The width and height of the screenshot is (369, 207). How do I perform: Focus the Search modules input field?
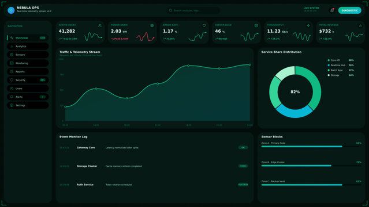tap(193, 10)
